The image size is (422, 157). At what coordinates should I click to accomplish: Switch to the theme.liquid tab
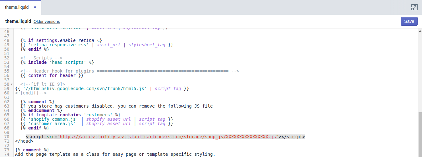[17, 7]
